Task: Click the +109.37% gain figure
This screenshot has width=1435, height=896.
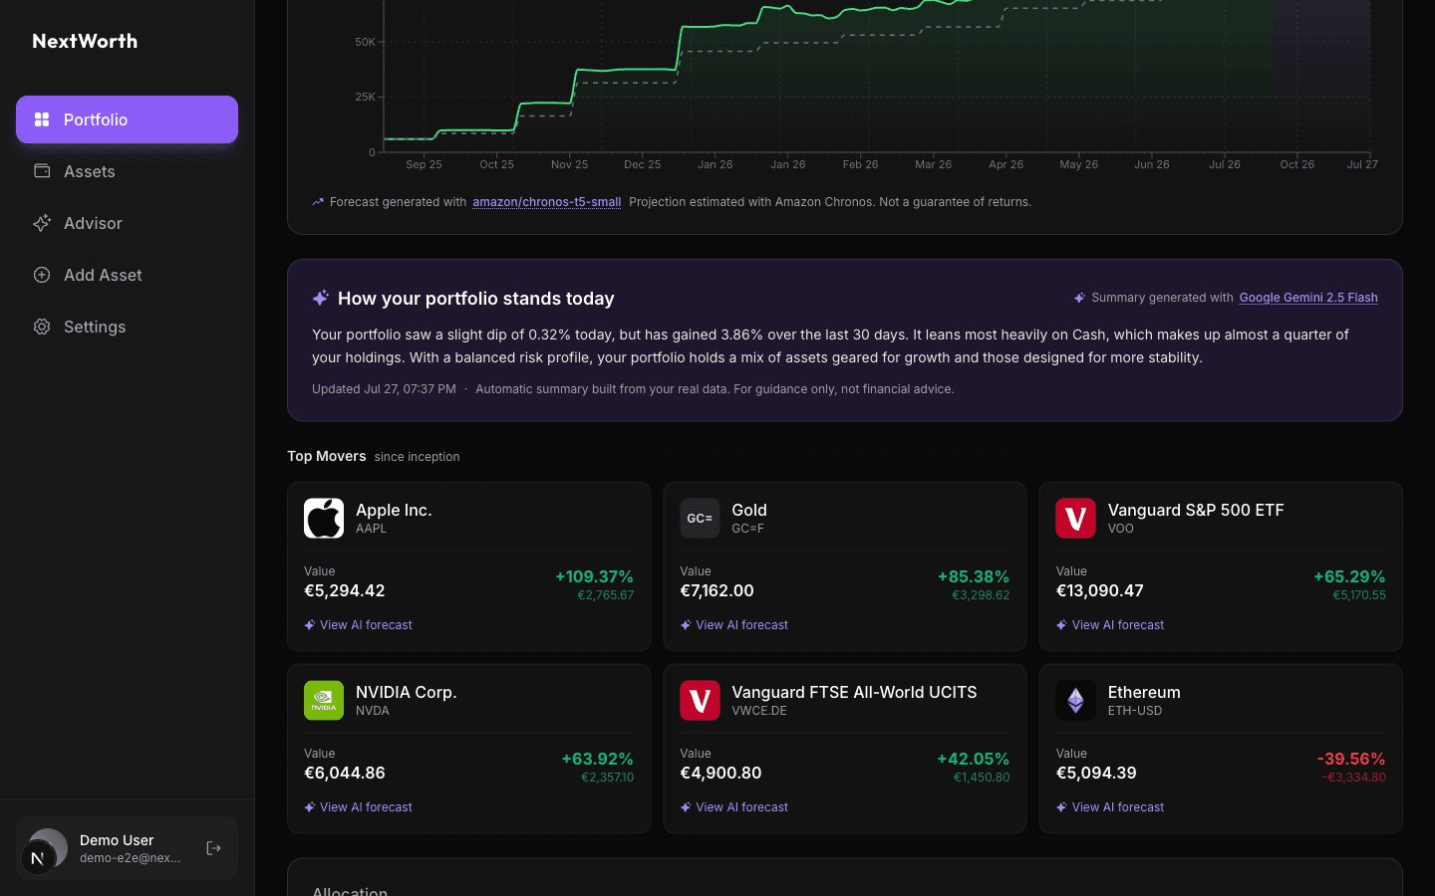Action: tap(594, 576)
